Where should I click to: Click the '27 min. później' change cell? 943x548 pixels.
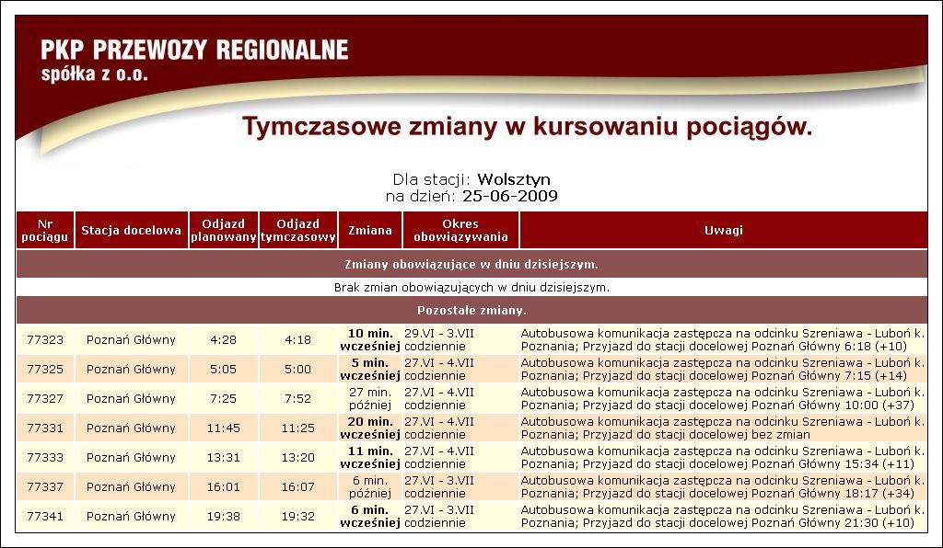[370, 398]
